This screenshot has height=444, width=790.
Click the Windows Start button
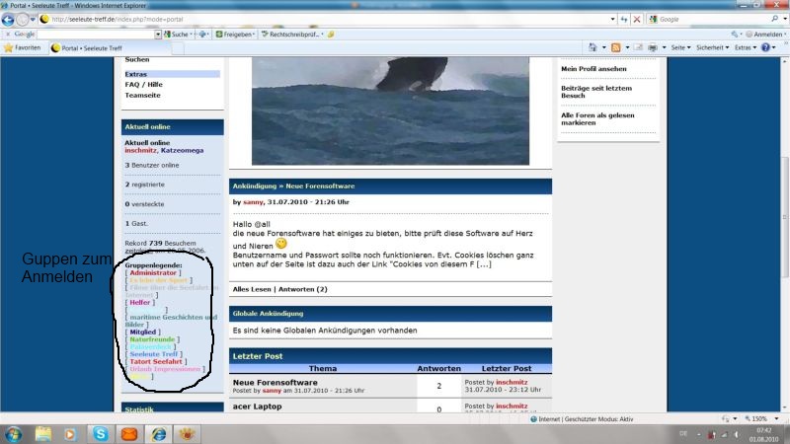(x=14, y=433)
